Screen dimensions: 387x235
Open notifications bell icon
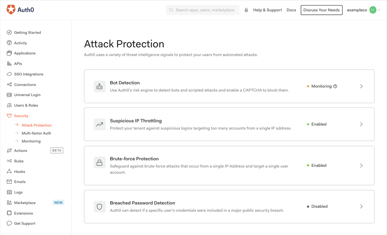coord(246,10)
